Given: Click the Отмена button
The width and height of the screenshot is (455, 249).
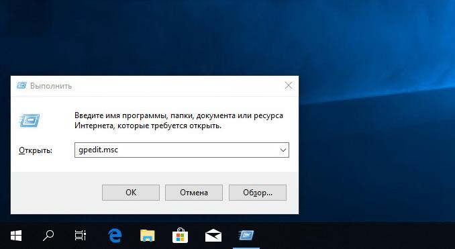Looking at the screenshot, I should point(194,193).
